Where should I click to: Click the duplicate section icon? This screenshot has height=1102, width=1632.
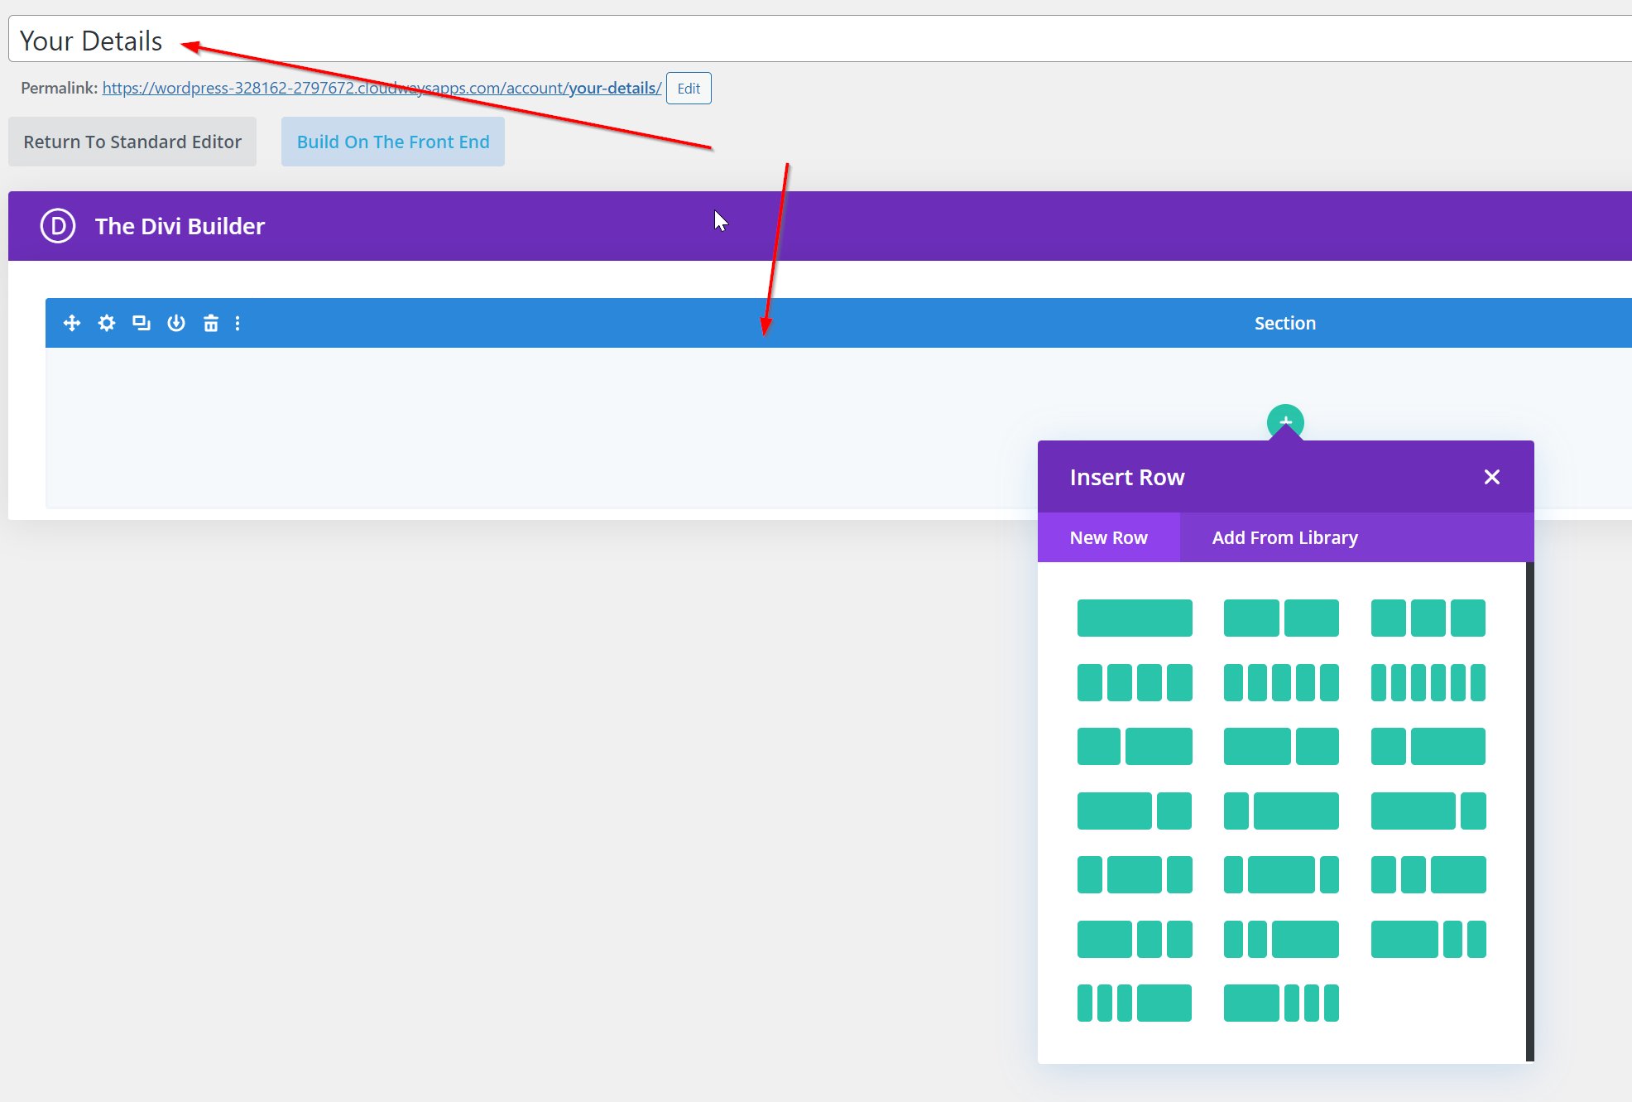click(142, 323)
